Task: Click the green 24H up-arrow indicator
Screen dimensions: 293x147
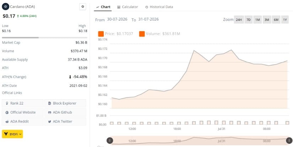Action: tap(18, 16)
